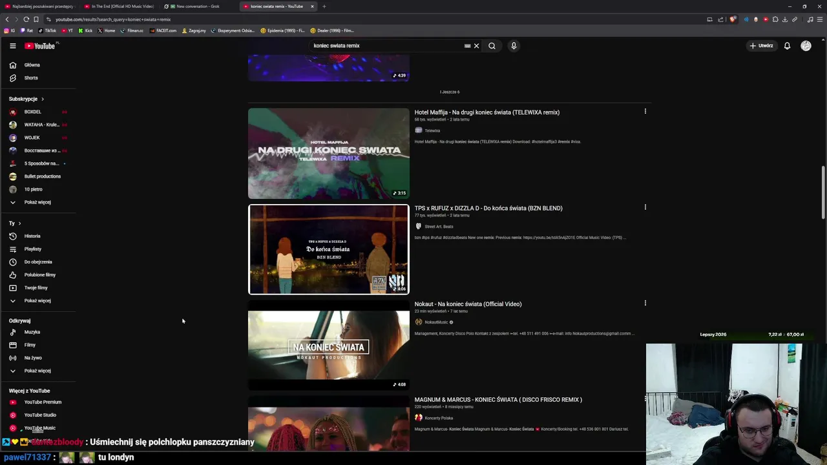Expand Pokaż więcej under subscriptions
The image size is (827, 465).
click(x=37, y=202)
